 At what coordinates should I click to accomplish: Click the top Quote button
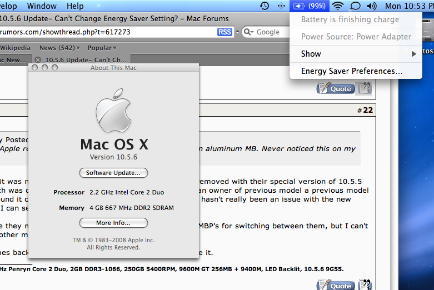pos(336,89)
